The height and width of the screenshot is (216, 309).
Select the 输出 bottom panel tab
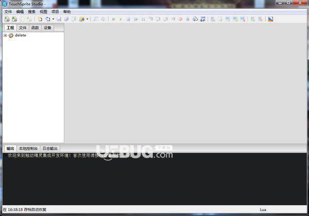click(10, 148)
